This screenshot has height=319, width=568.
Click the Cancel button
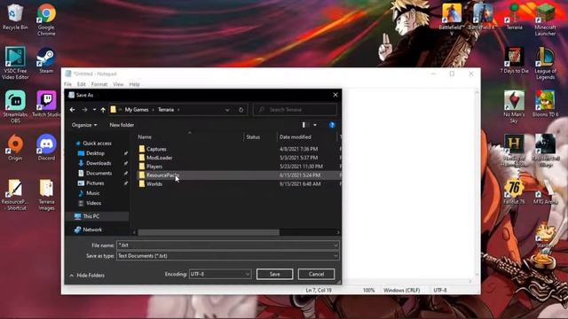coord(316,274)
